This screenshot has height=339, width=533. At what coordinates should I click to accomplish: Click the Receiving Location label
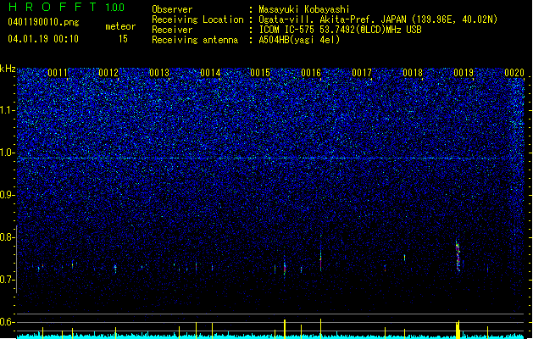click(x=197, y=19)
